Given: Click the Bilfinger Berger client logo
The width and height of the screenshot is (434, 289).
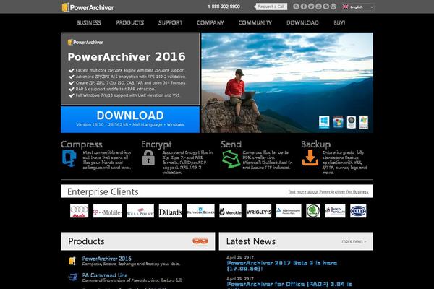Looking at the screenshot, I should click(x=200, y=211).
